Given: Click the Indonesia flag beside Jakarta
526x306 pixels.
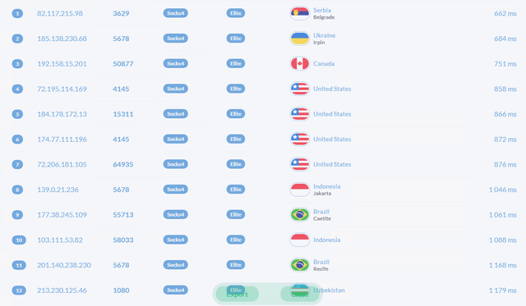Looking at the screenshot, I should [299, 190].
